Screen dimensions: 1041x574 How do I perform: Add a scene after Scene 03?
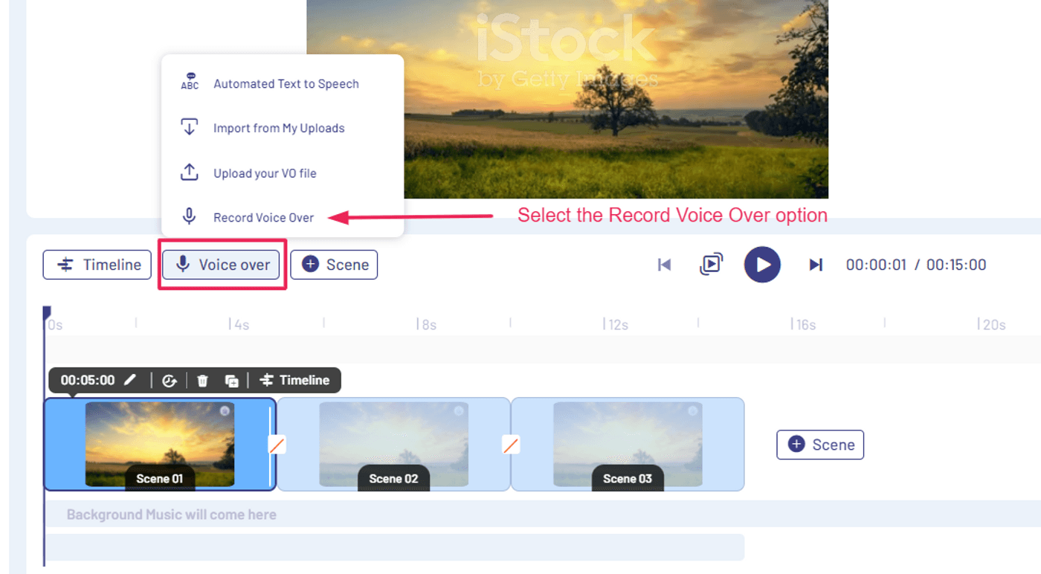pos(820,445)
